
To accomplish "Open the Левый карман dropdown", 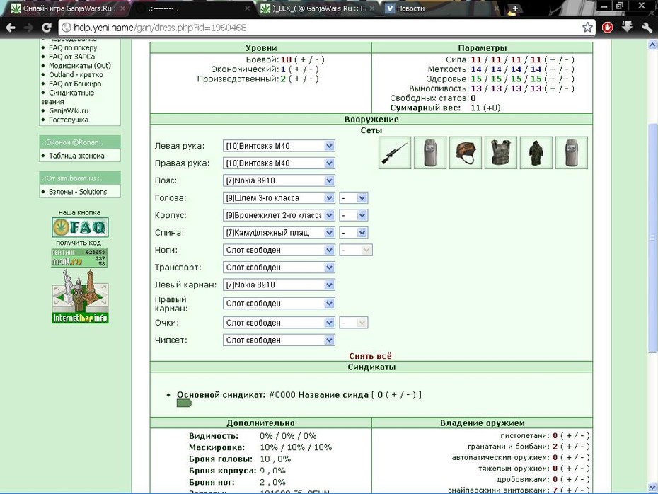I will point(279,285).
